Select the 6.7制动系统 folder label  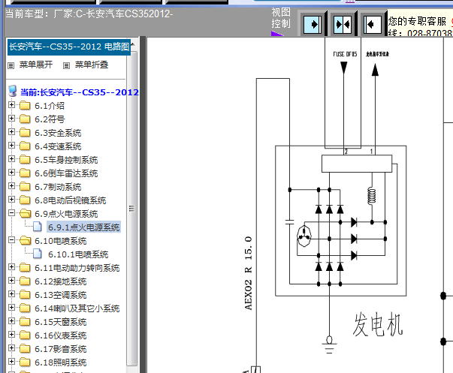pos(58,187)
